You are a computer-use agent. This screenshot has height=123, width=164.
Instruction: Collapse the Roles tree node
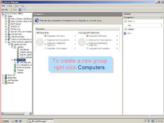(3, 16)
